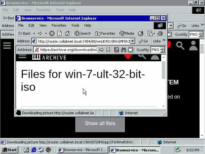Click the Links label in the front window
The width and height of the screenshot is (205, 154).
[157, 41]
